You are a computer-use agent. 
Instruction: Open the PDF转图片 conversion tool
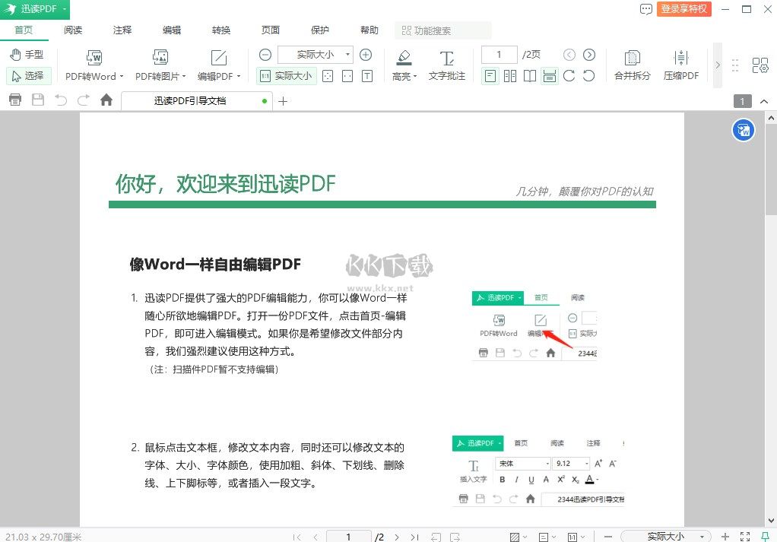tap(158, 65)
